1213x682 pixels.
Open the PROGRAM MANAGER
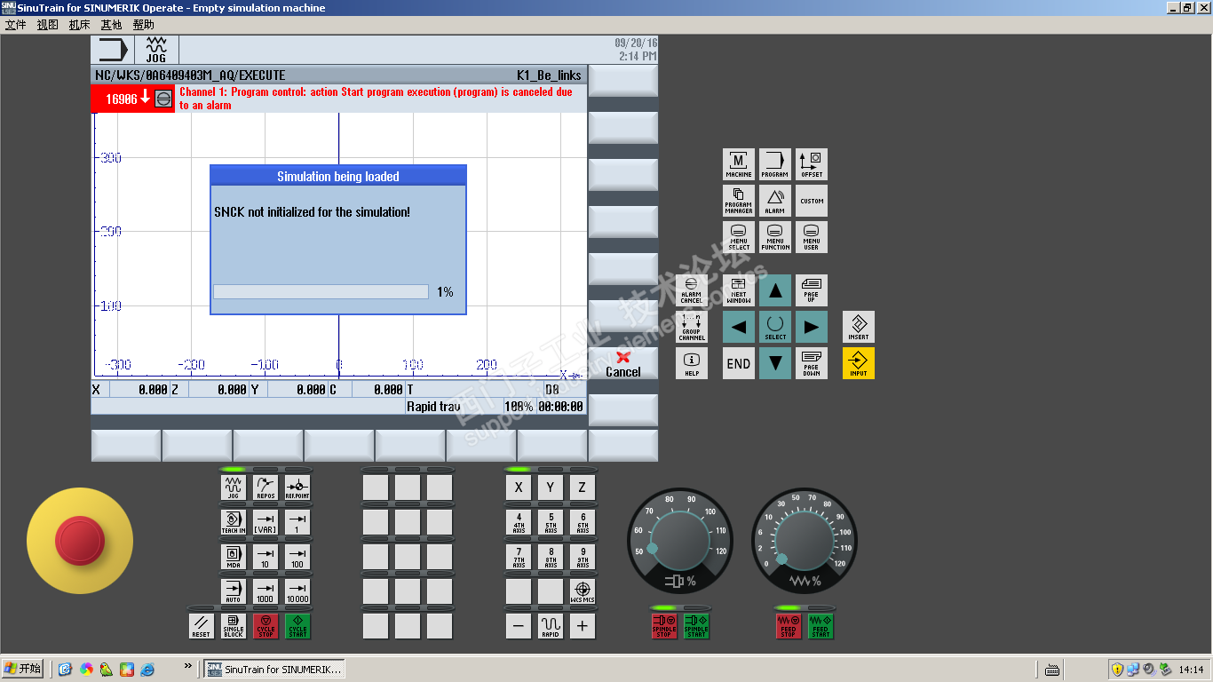(x=739, y=201)
